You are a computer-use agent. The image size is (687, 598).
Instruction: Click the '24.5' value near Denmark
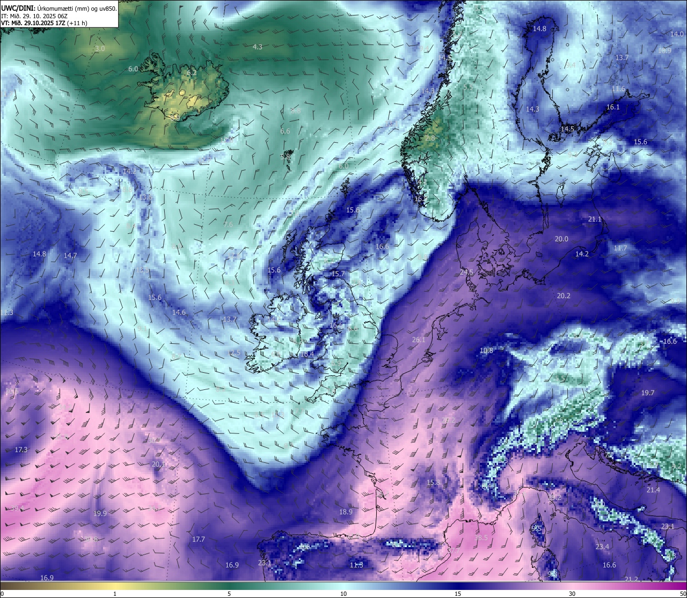pyautogui.click(x=466, y=272)
